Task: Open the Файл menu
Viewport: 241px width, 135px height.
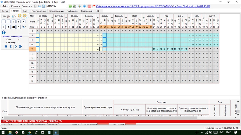Action: 6,6
